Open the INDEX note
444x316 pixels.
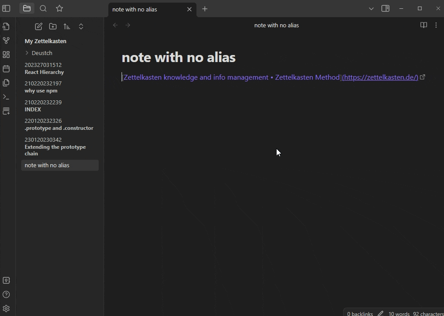coord(60,106)
